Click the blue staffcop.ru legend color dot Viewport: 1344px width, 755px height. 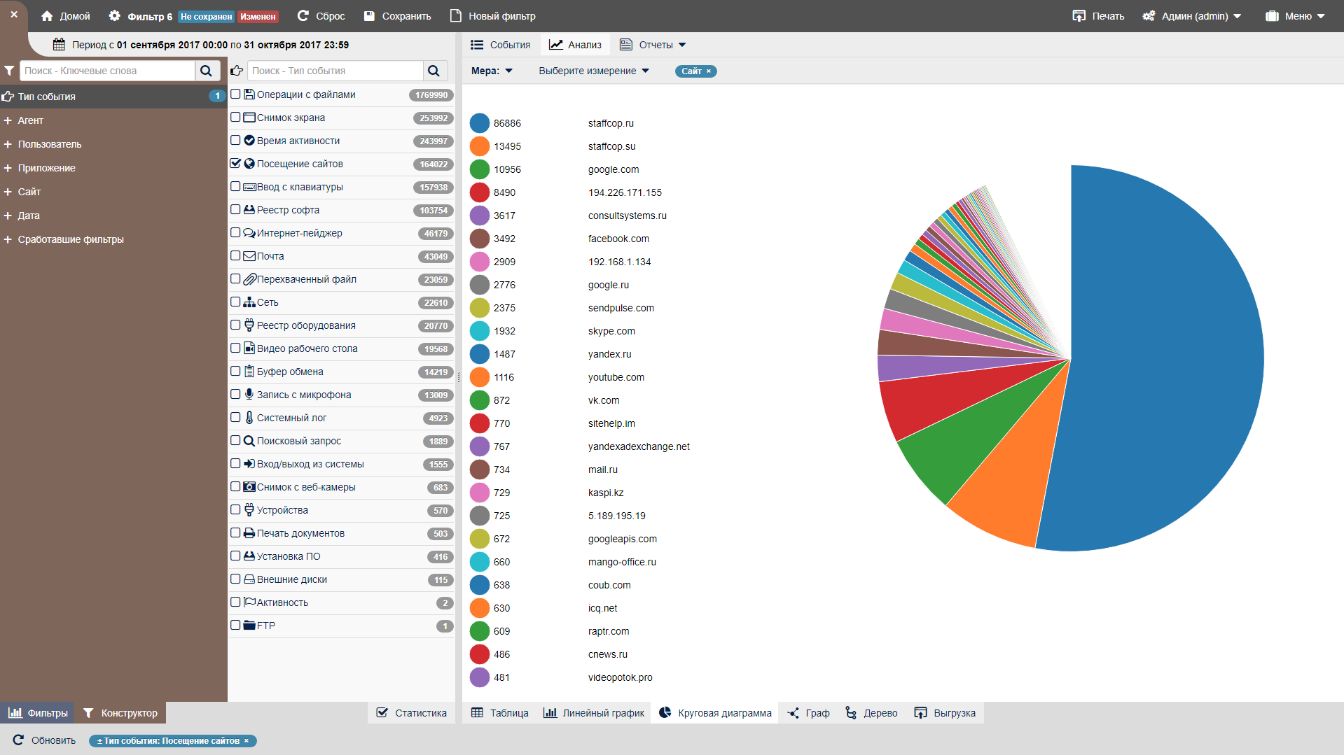(x=480, y=123)
